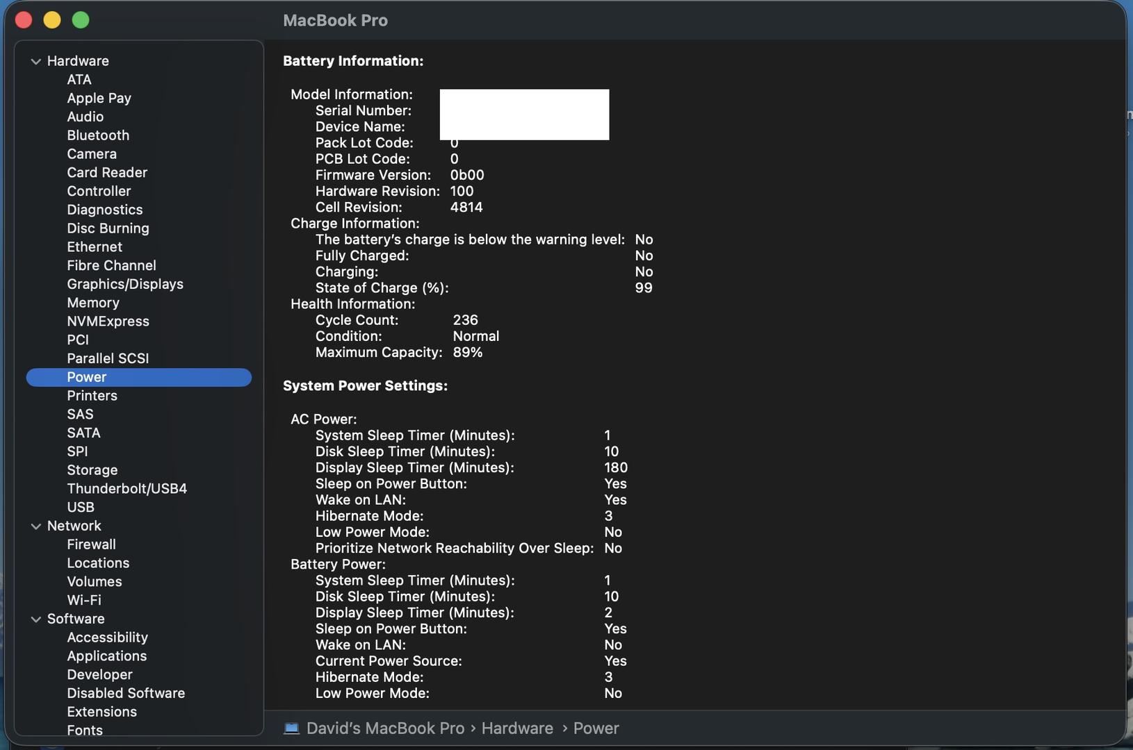Click Hardware in the breadcrumb path
Screen dimensions: 1133x750
pyautogui.click(x=517, y=728)
